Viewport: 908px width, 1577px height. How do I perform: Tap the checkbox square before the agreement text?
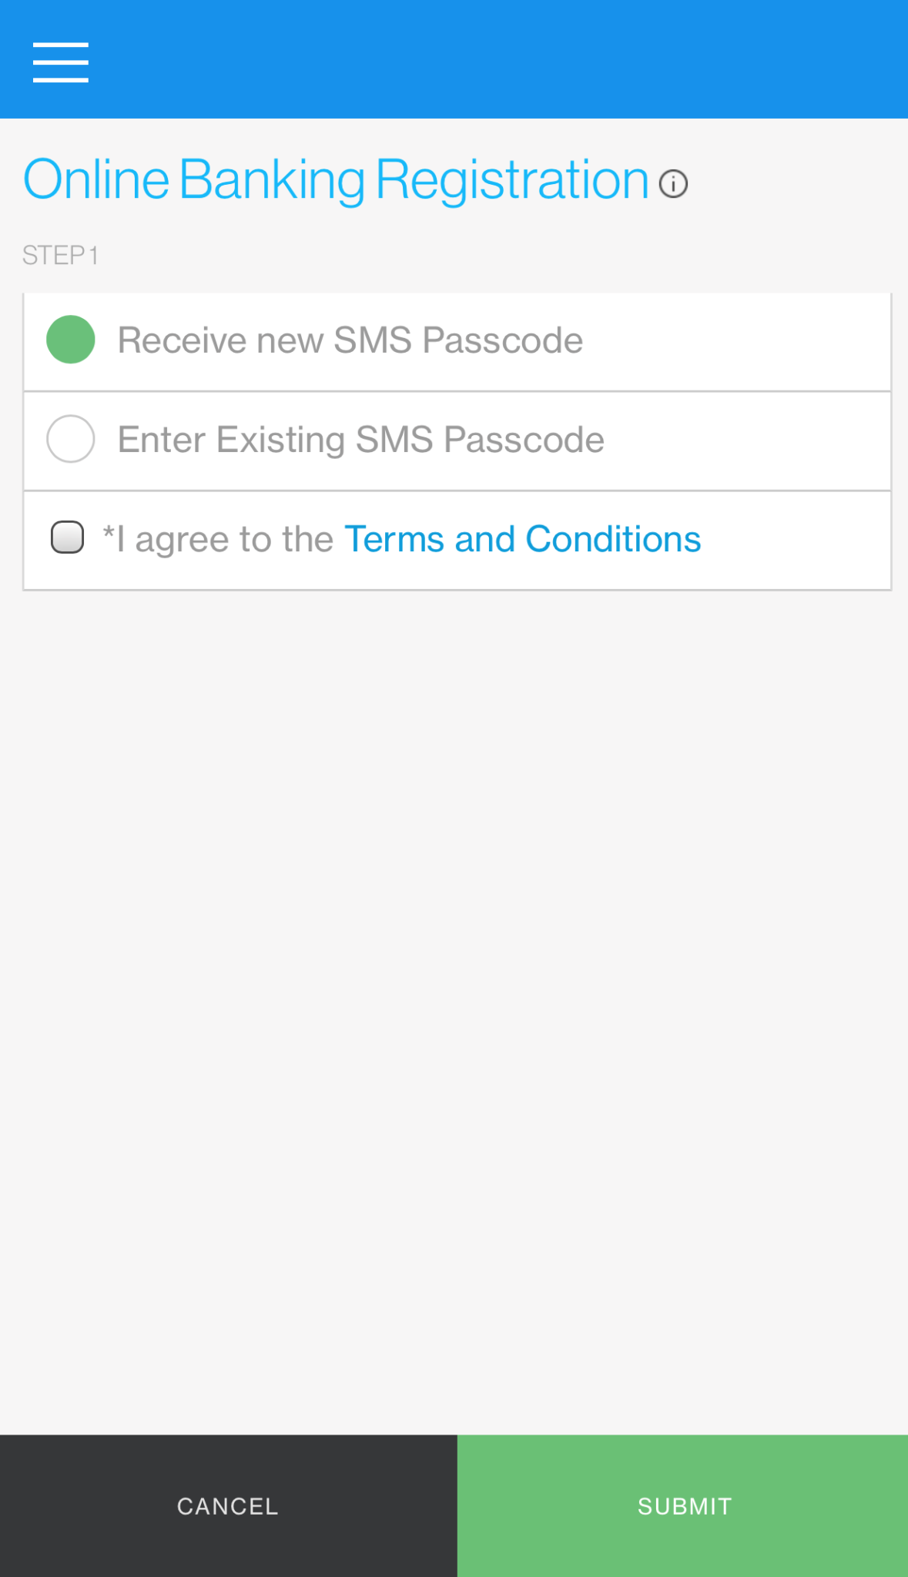coord(69,537)
